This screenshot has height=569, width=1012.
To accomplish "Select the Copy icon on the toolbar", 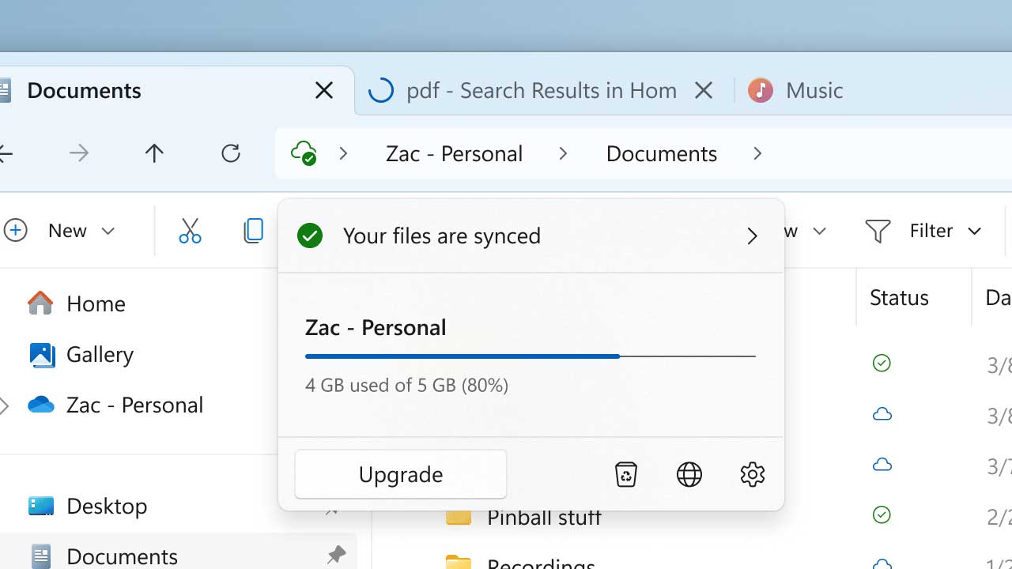I will pyautogui.click(x=253, y=230).
